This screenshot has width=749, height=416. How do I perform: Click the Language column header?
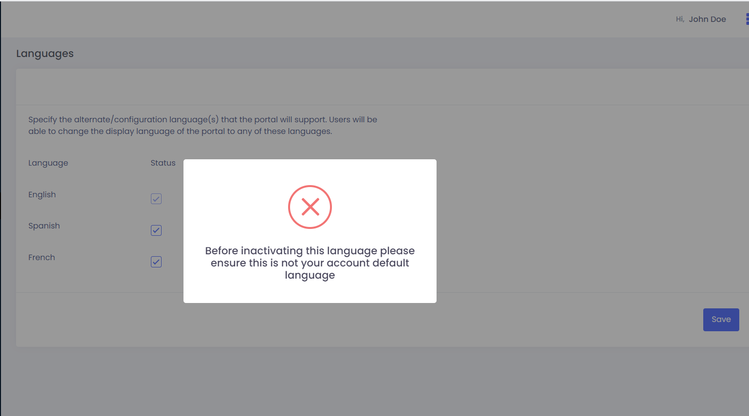pos(48,163)
